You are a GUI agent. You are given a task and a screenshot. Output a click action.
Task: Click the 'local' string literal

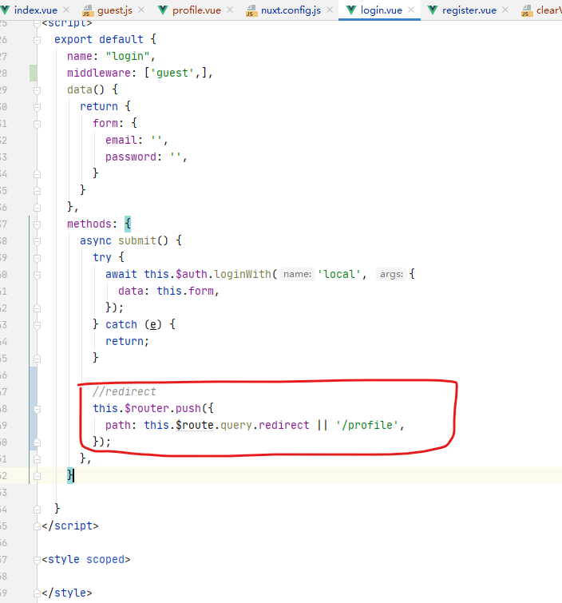click(339, 274)
